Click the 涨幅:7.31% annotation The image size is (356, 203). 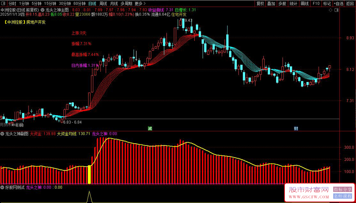(x=81, y=43)
